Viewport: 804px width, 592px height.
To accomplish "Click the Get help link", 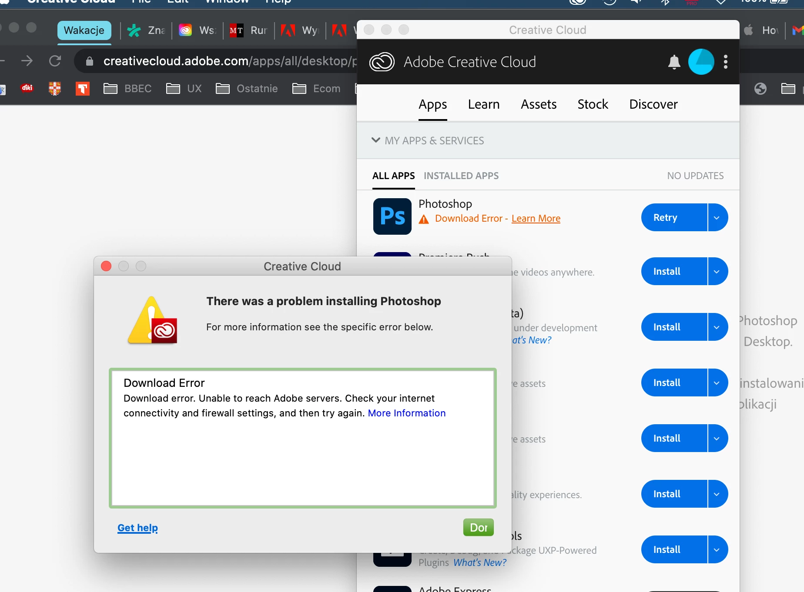I will [137, 528].
